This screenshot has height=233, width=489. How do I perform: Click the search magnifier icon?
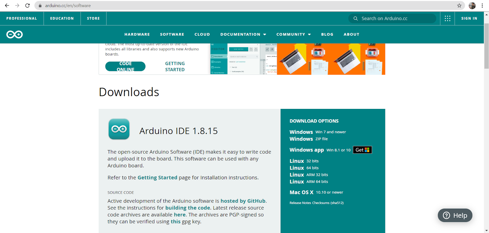355,18
